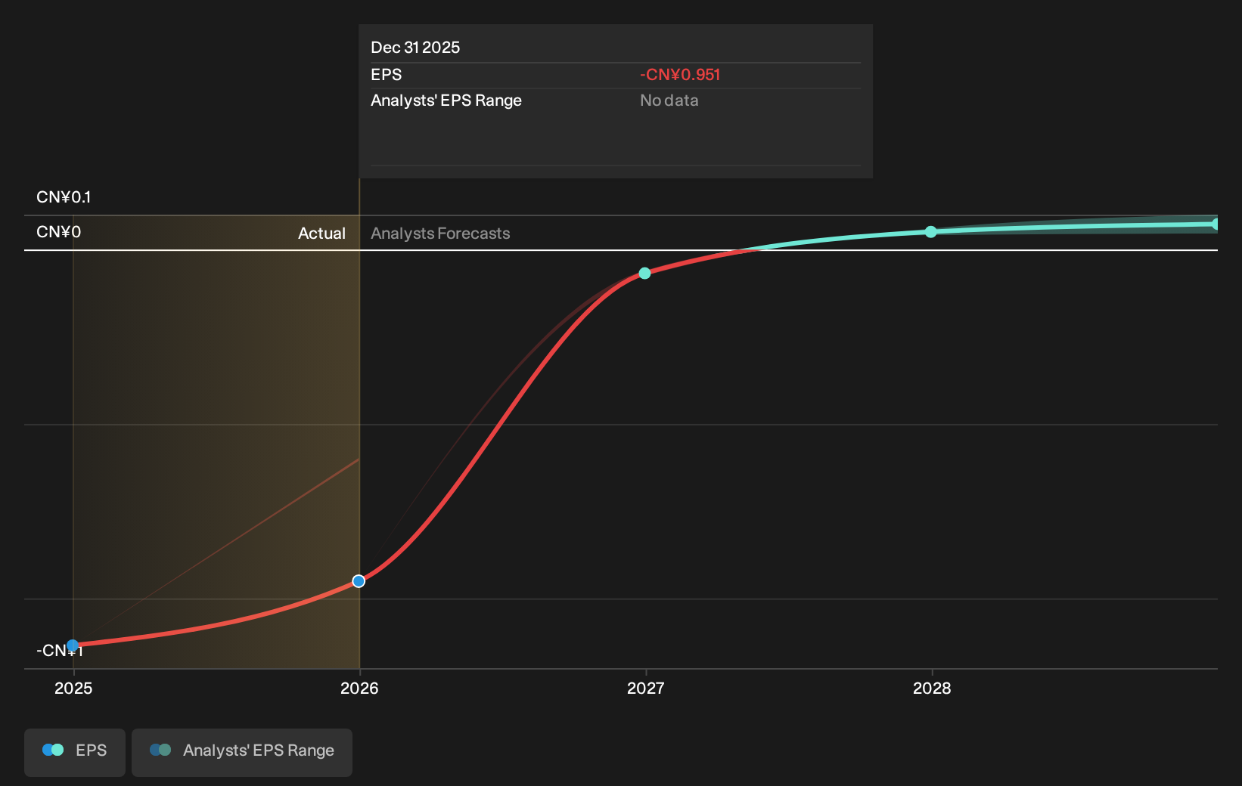Viewport: 1242px width, 786px height.
Task: Click the 2026 x-axis label
Action: point(359,688)
